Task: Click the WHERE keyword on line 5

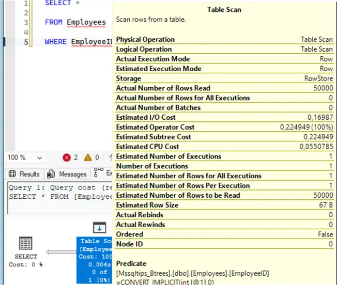Action: [56, 42]
